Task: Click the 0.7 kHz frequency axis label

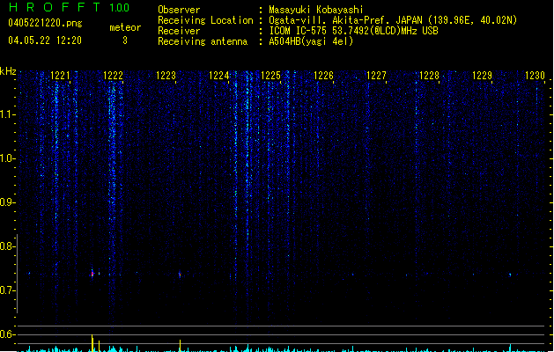Action: tap(7, 290)
